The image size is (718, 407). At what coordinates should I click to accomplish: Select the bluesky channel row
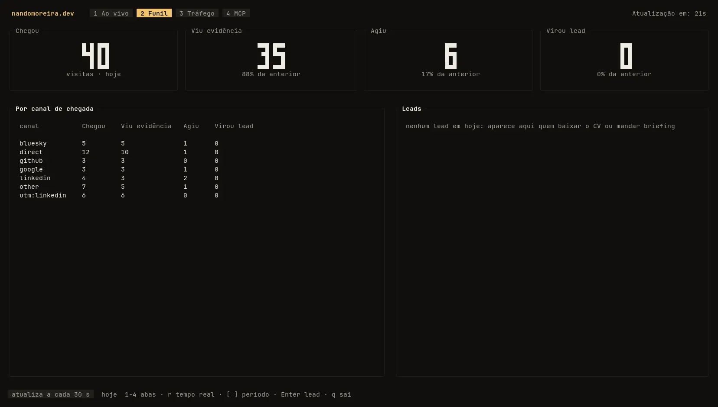pyautogui.click(x=197, y=143)
